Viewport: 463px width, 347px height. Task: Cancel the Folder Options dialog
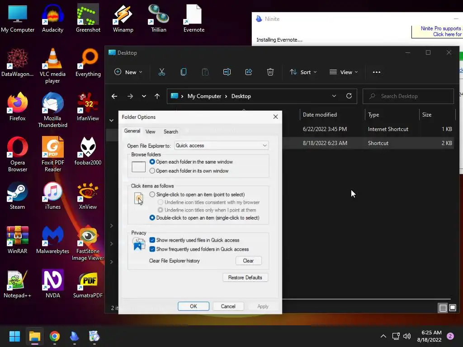[x=228, y=306]
